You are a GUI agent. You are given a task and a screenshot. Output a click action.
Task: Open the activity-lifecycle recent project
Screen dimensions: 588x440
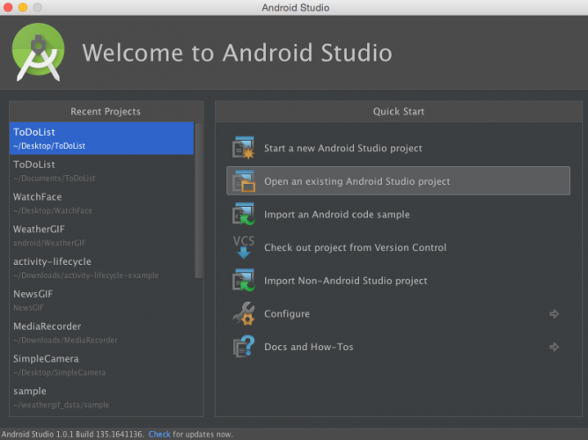[101, 268]
